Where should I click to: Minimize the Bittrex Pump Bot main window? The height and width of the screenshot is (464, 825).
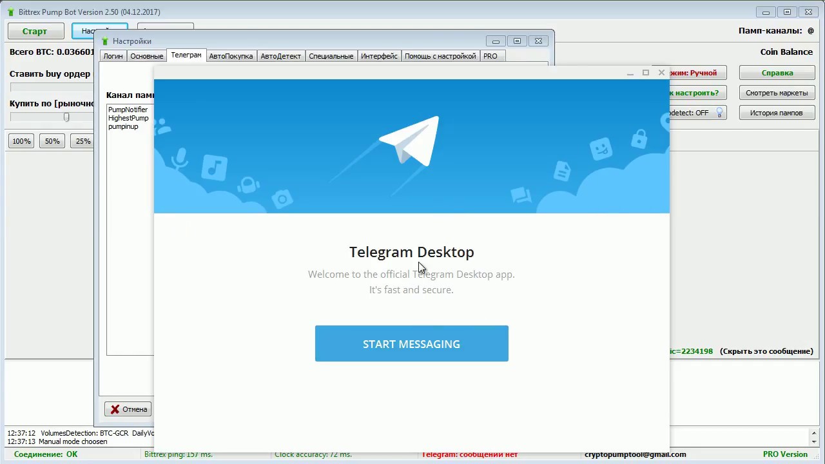pyautogui.click(x=766, y=12)
